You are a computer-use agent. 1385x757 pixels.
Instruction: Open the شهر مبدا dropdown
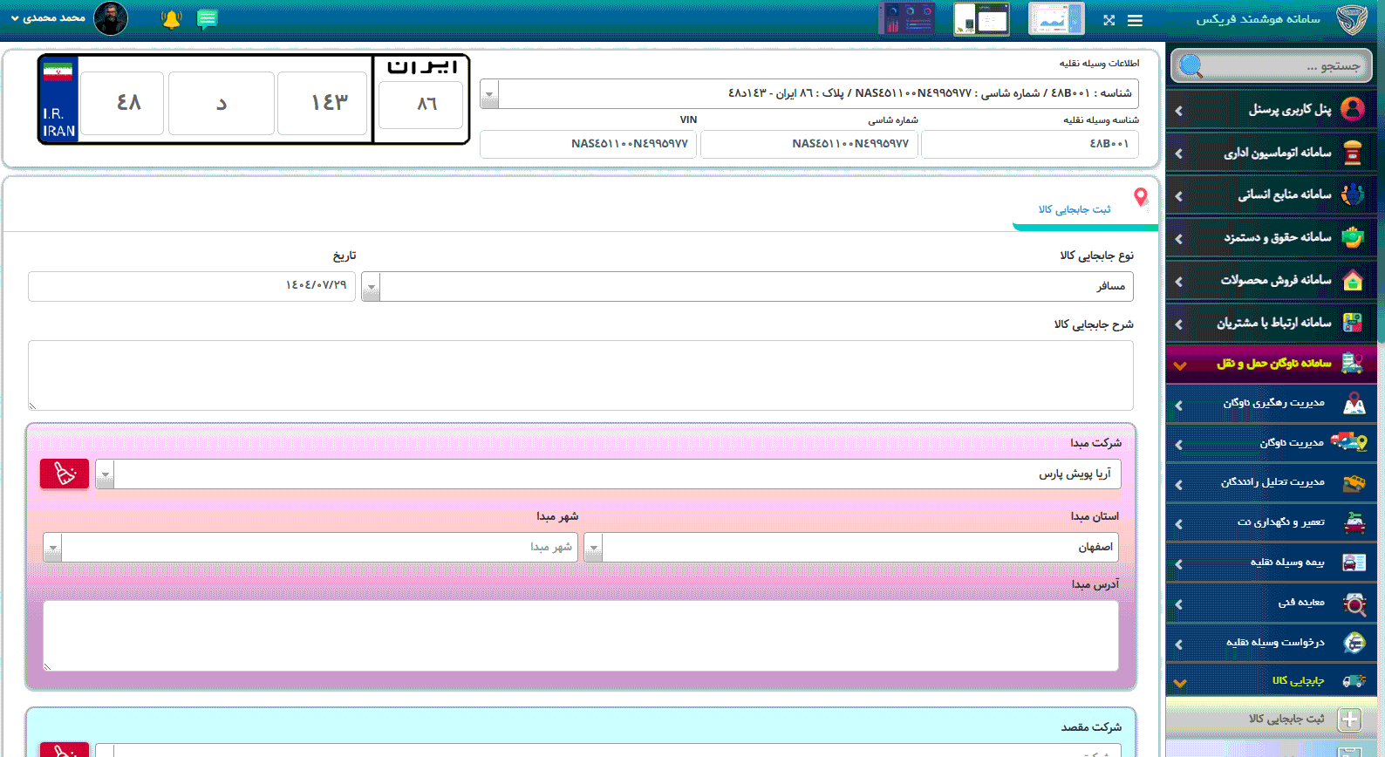[x=53, y=548]
